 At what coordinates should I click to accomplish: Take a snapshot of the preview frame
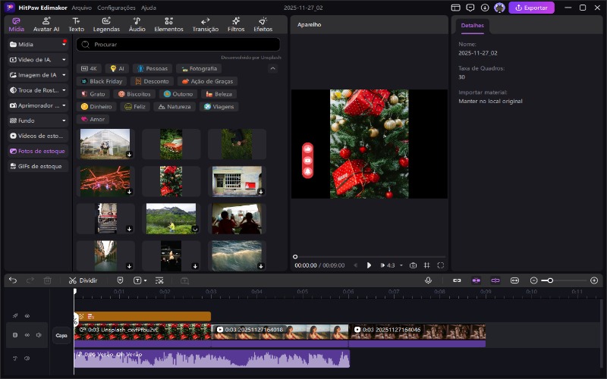413,265
